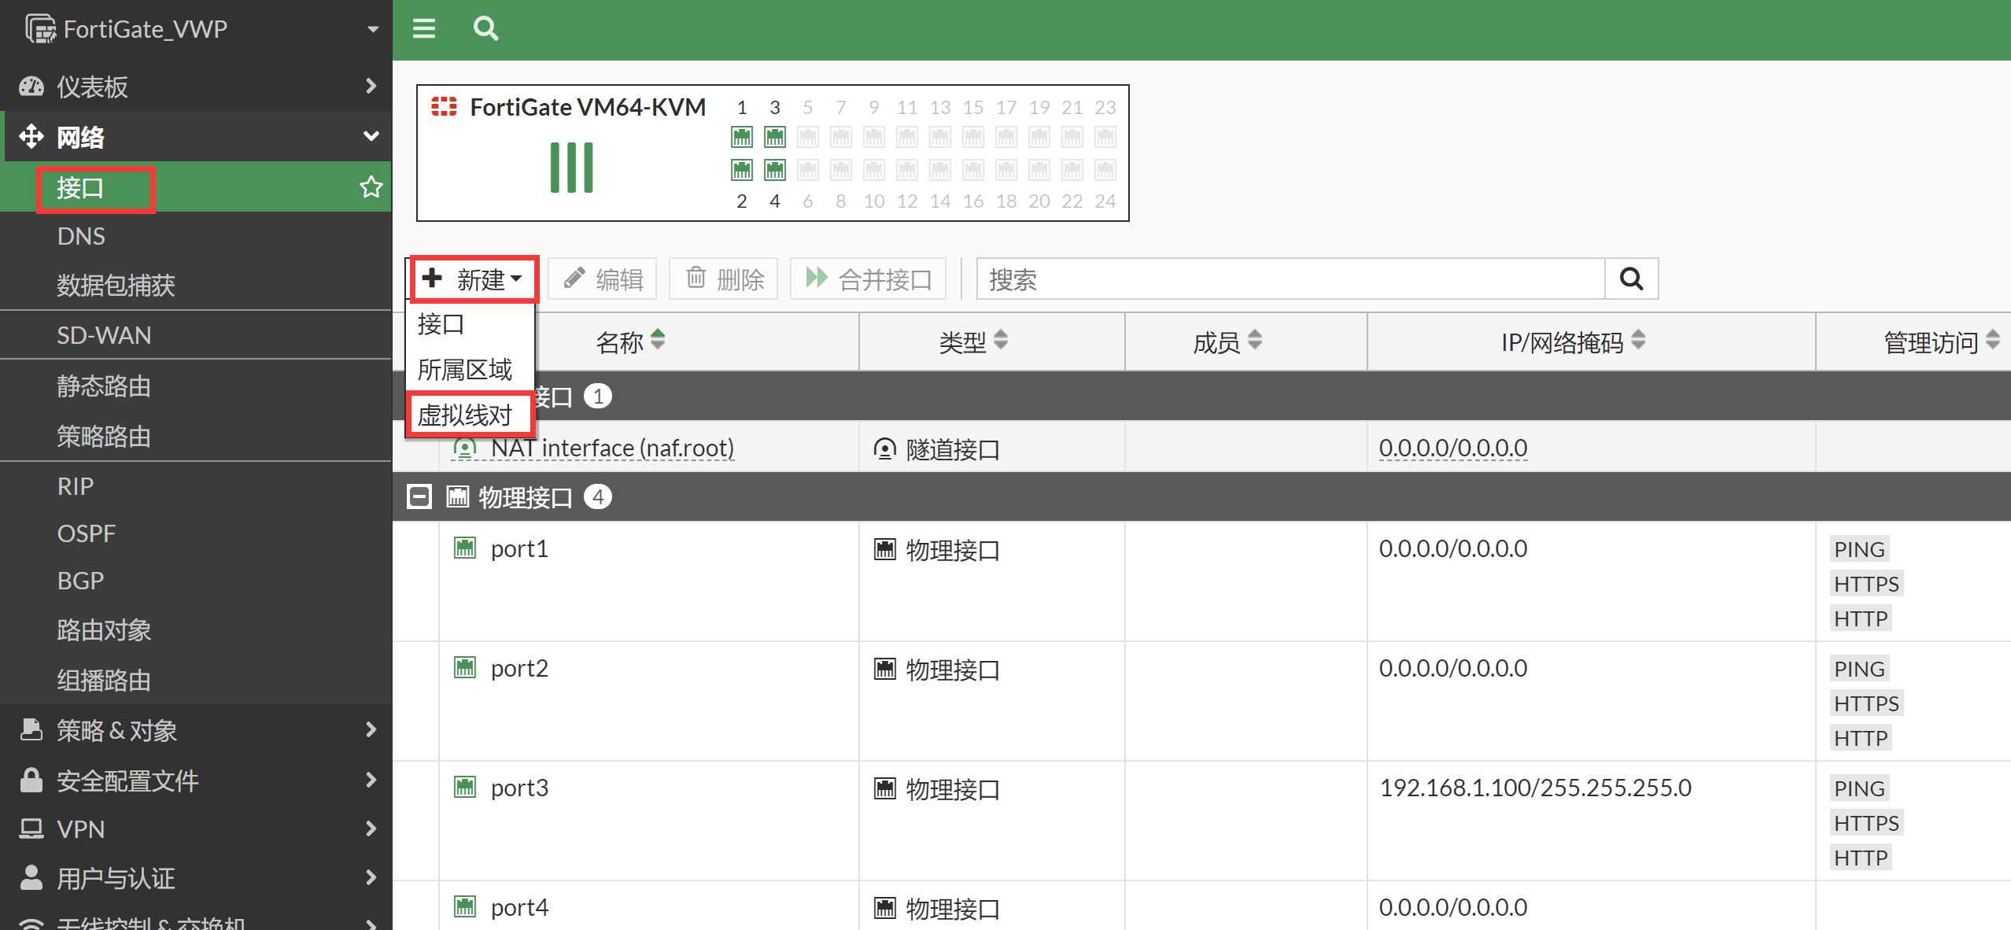The image size is (2011, 930).
Task: Click the port3 interface row icon
Action: point(465,787)
